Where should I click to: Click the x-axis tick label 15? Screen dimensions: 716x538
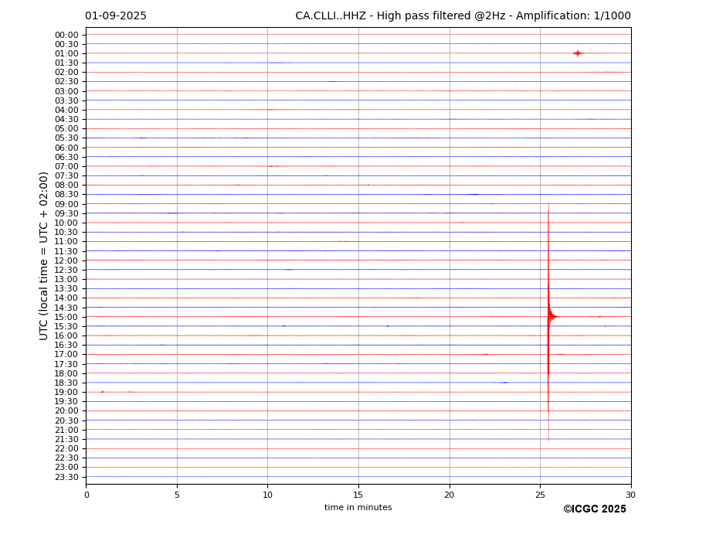click(x=358, y=495)
